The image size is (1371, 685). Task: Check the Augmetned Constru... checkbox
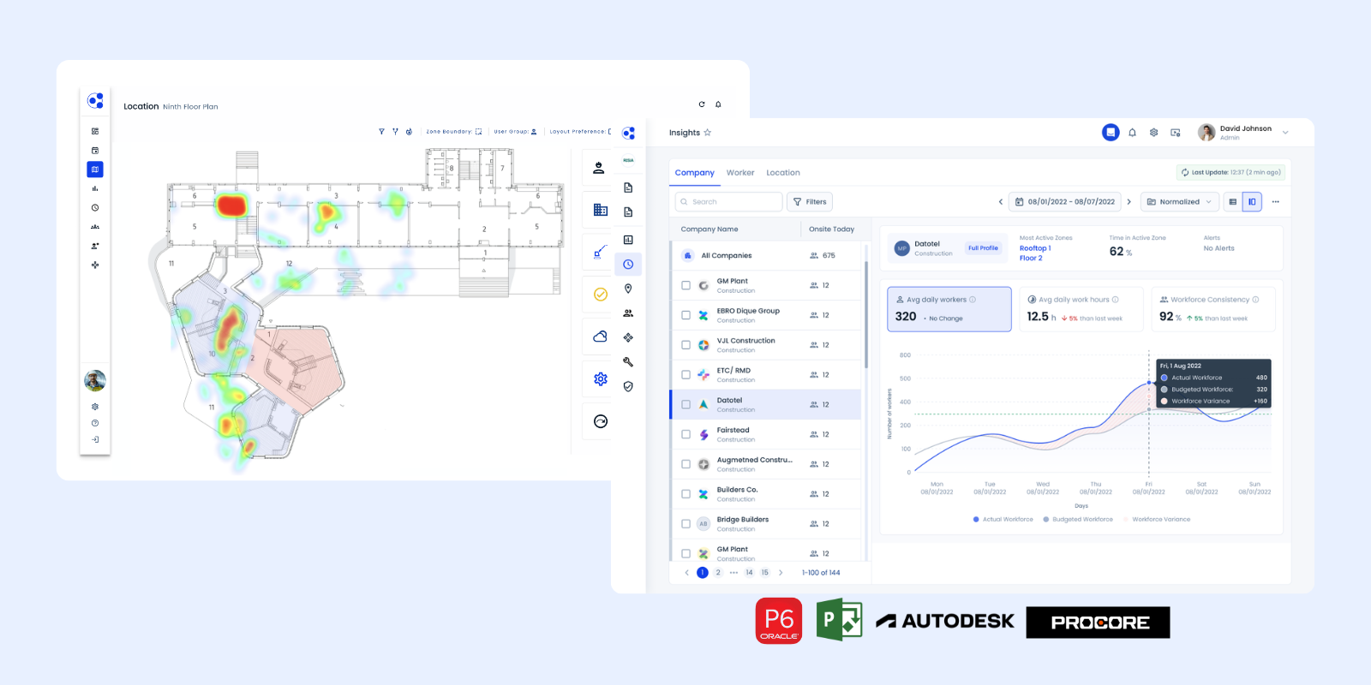(x=685, y=464)
